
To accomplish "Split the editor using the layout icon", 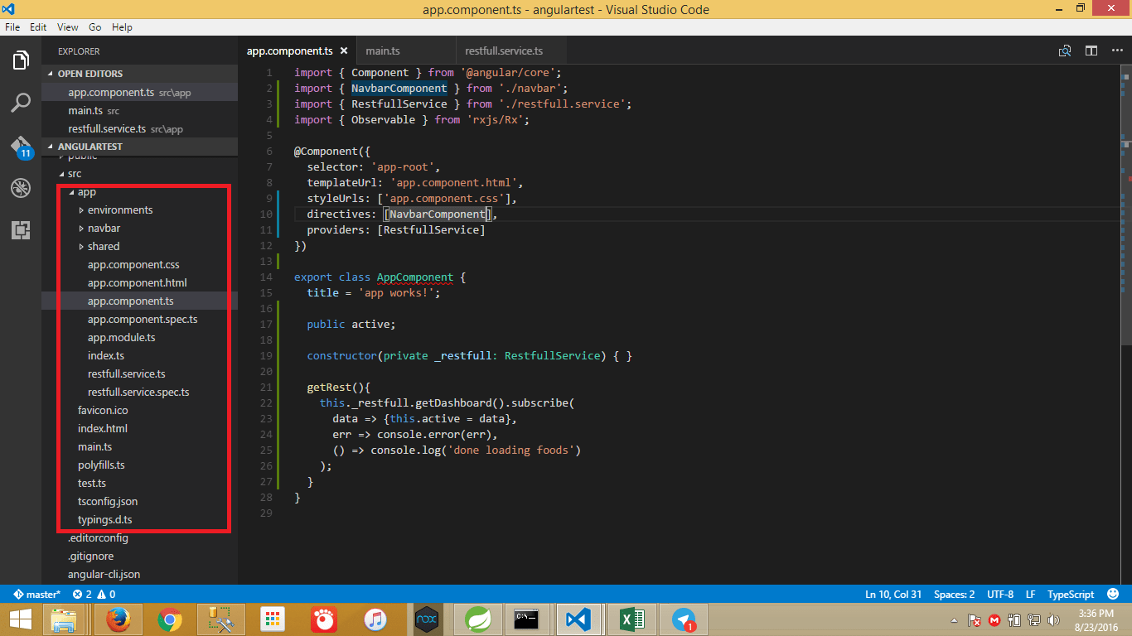I will (1091, 51).
